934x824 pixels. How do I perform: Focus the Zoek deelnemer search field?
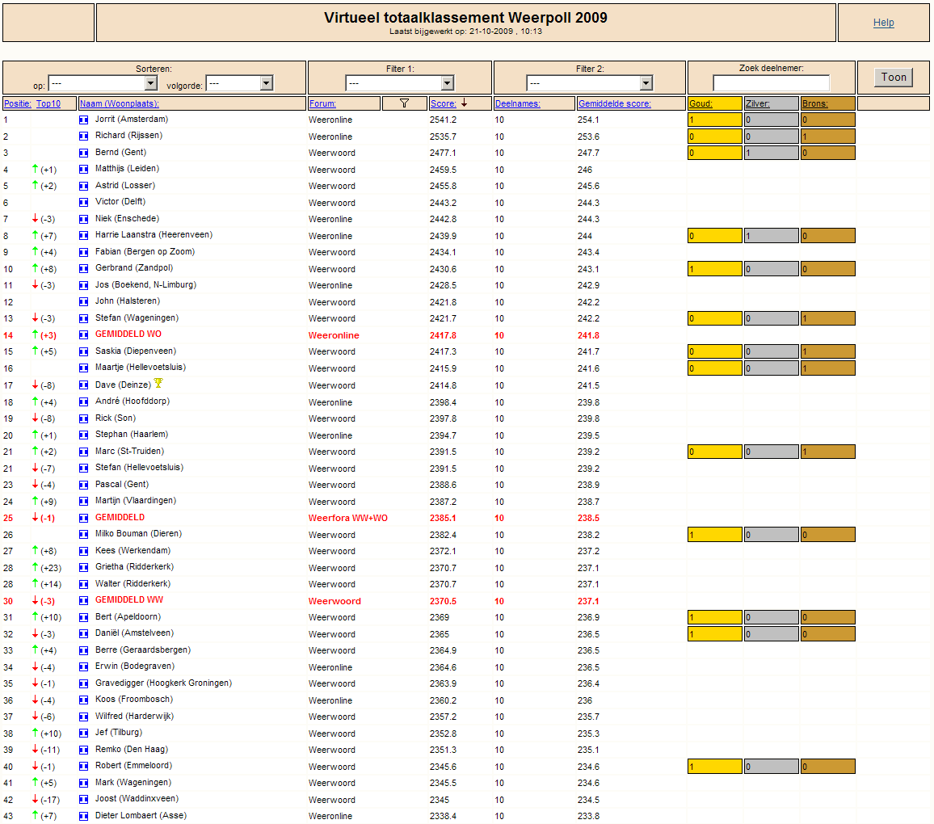(771, 82)
